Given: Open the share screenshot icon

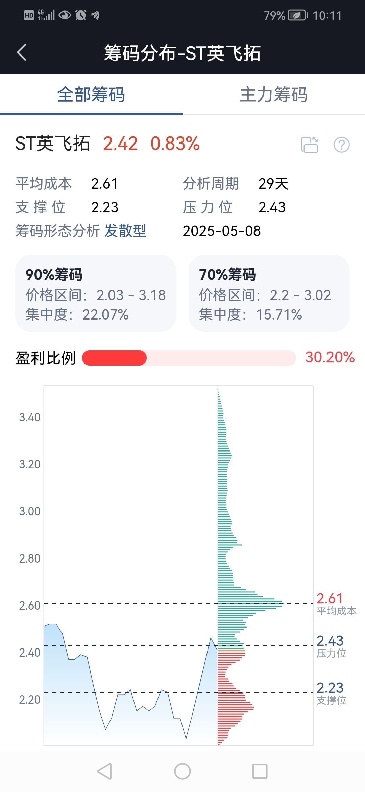Looking at the screenshot, I should tap(310, 145).
